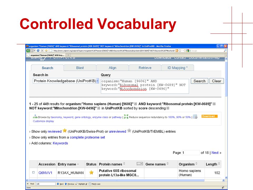Click the Customize display link
Viewport: 253px width, 190px height.
(x=43, y=121)
